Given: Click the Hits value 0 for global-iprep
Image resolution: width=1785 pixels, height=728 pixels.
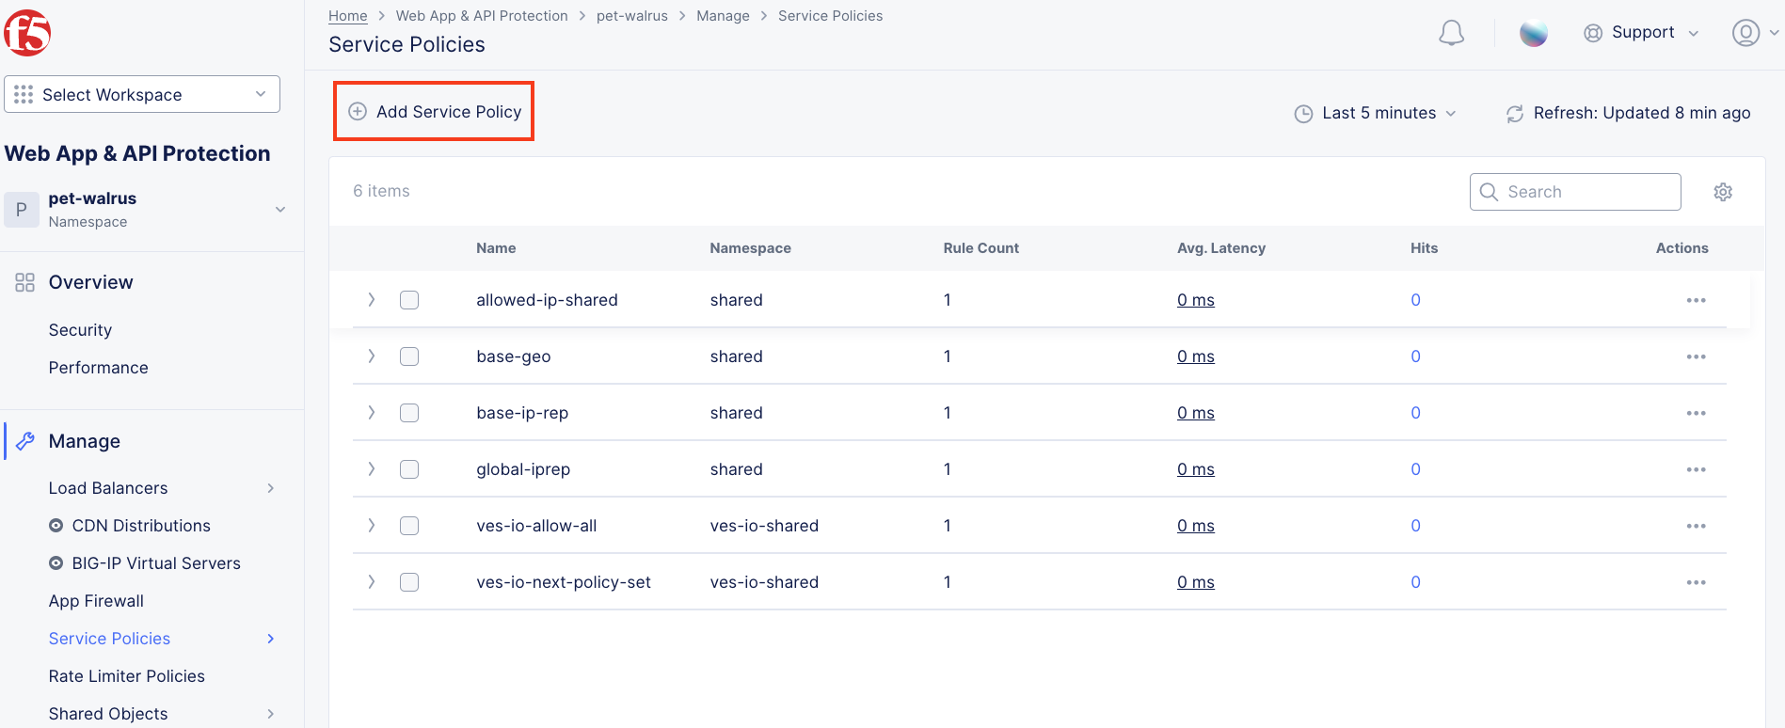Looking at the screenshot, I should coord(1415,469).
